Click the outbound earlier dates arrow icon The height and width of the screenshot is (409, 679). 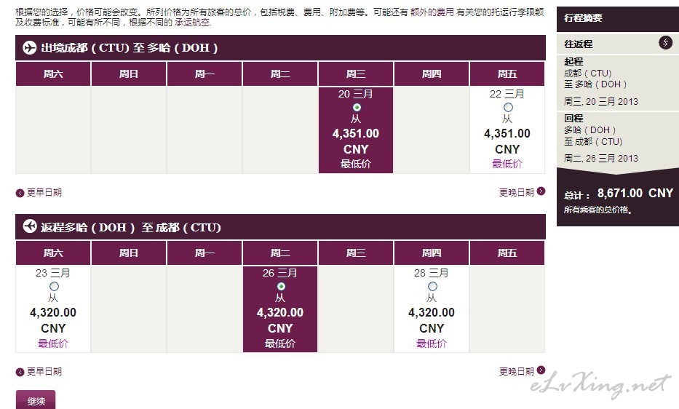(x=20, y=194)
